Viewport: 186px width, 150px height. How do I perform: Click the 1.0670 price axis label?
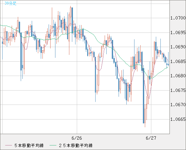[178, 105]
